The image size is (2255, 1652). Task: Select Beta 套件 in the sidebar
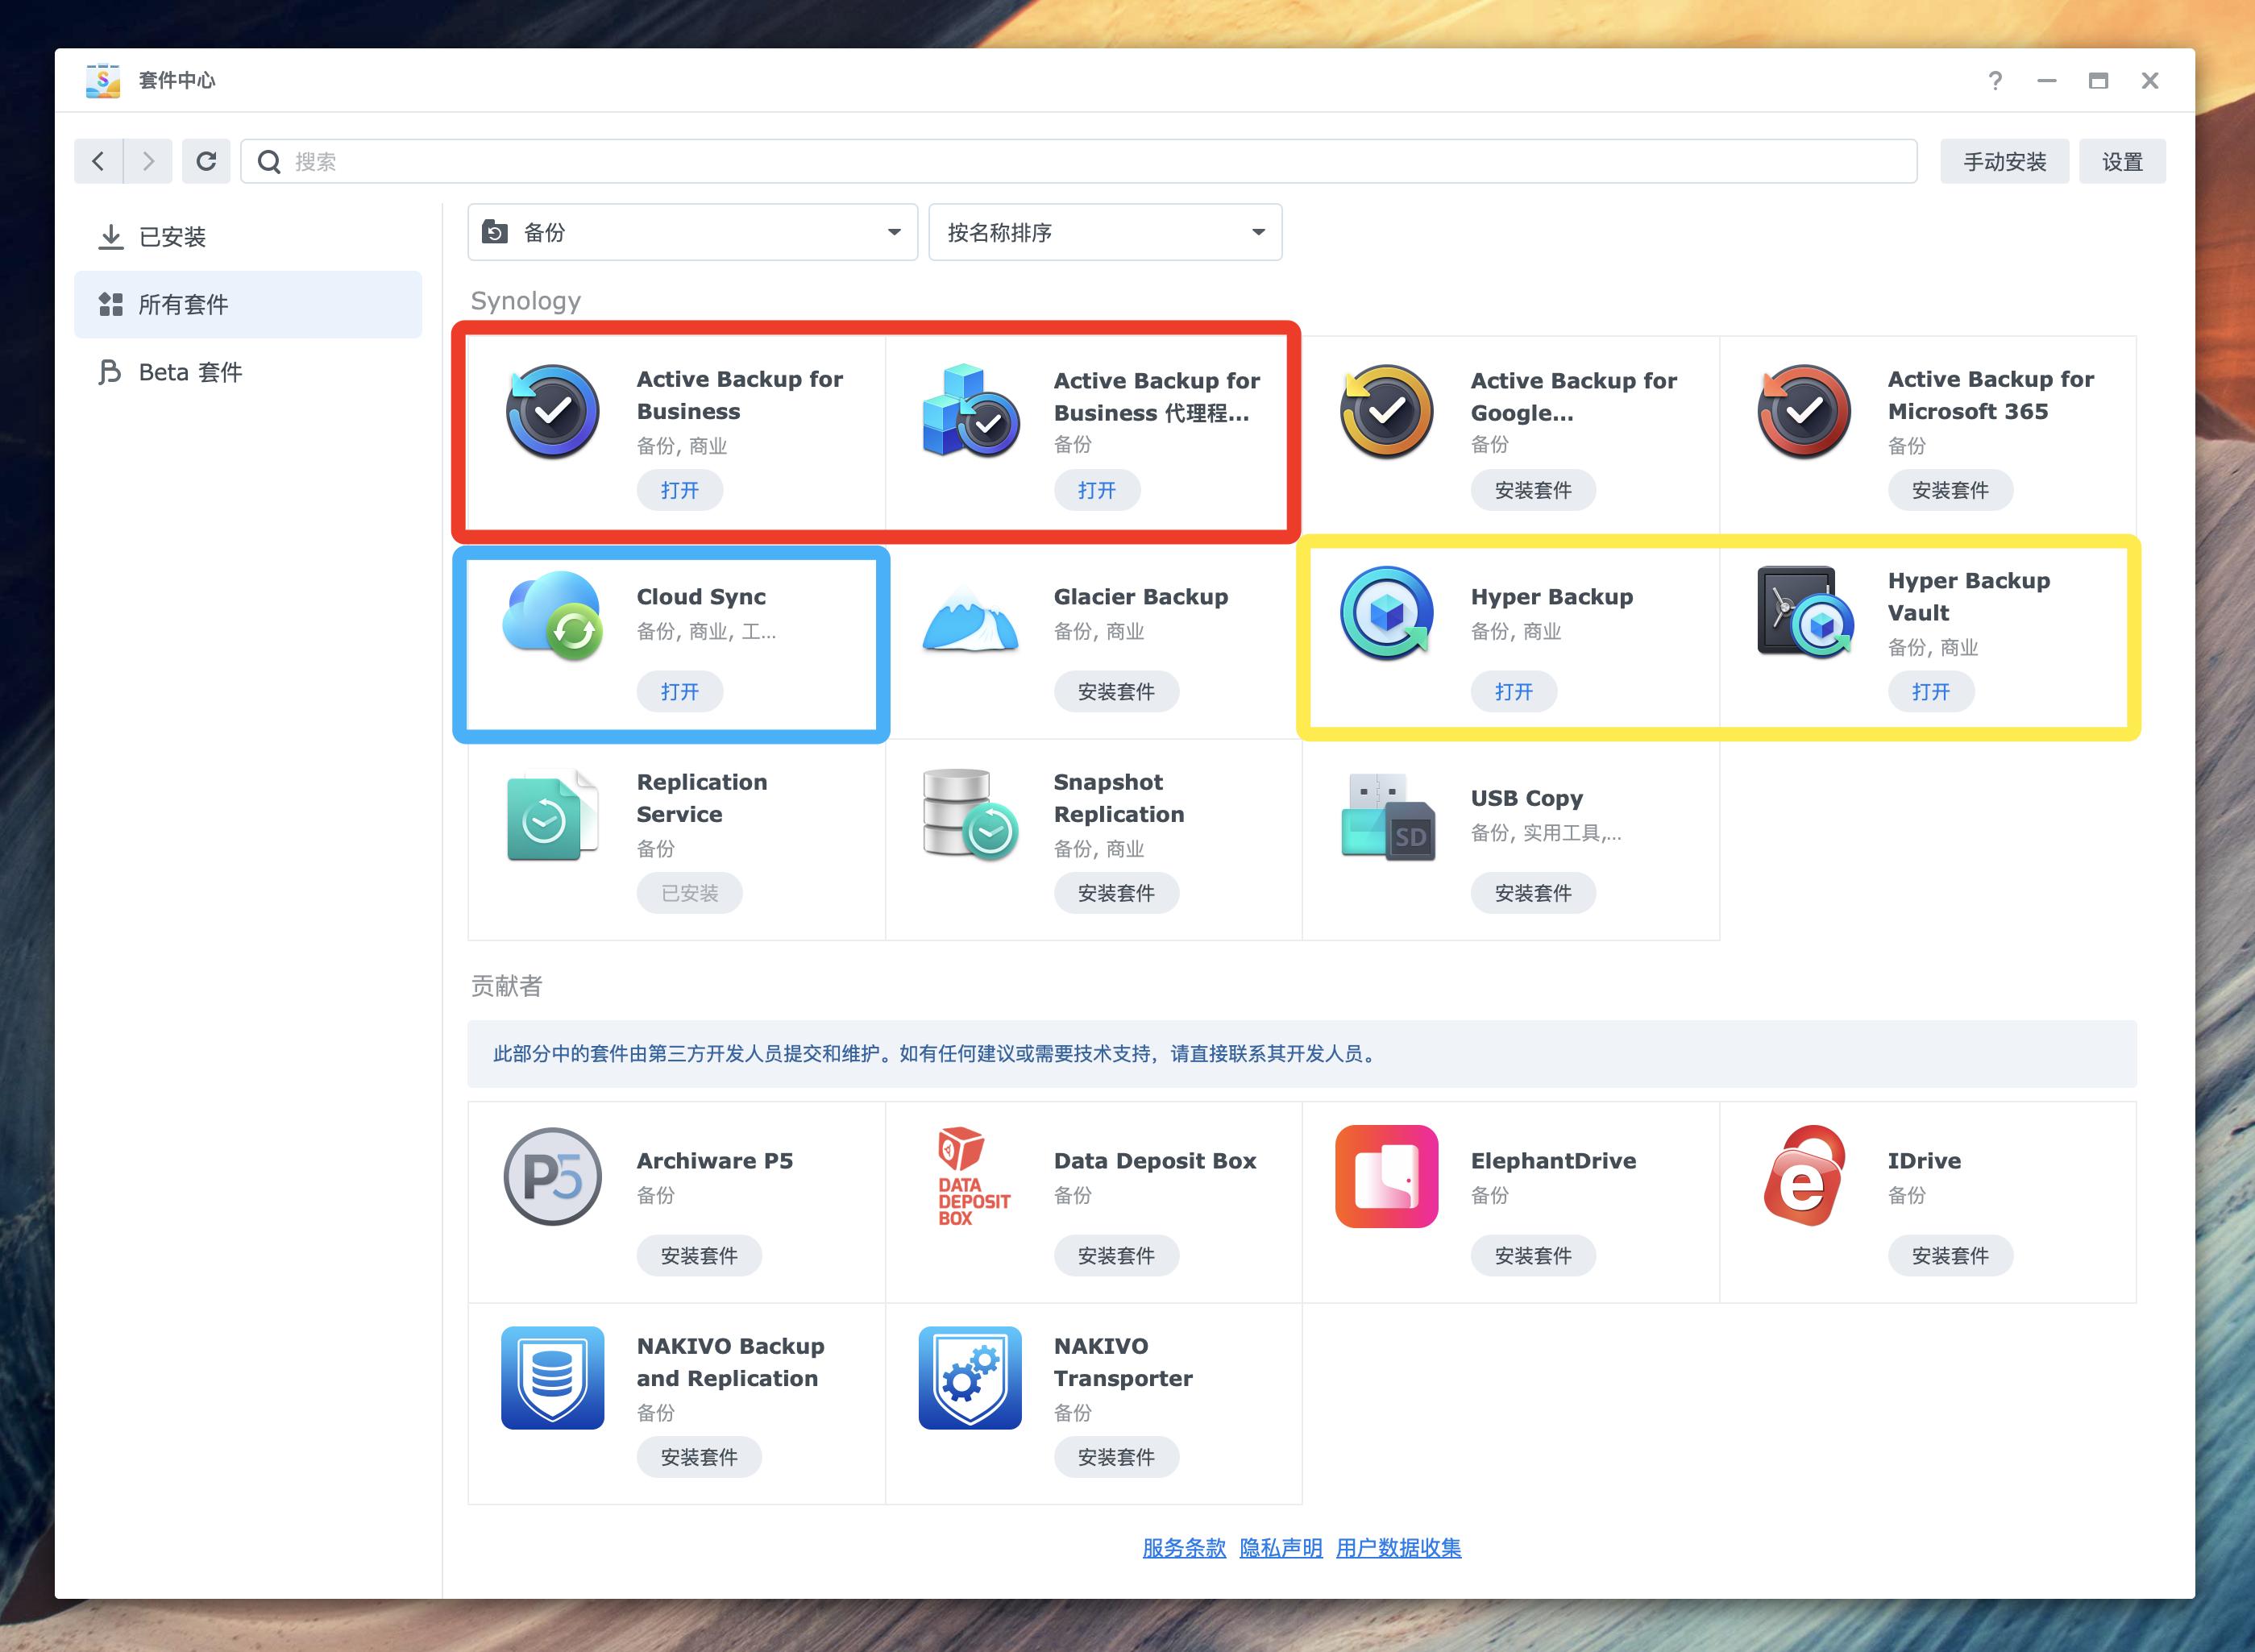(x=190, y=372)
